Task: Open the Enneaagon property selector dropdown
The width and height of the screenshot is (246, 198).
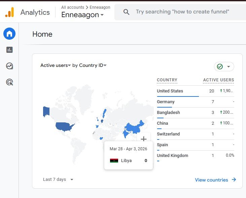Action: pyautogui.click(x=82, y=15)
